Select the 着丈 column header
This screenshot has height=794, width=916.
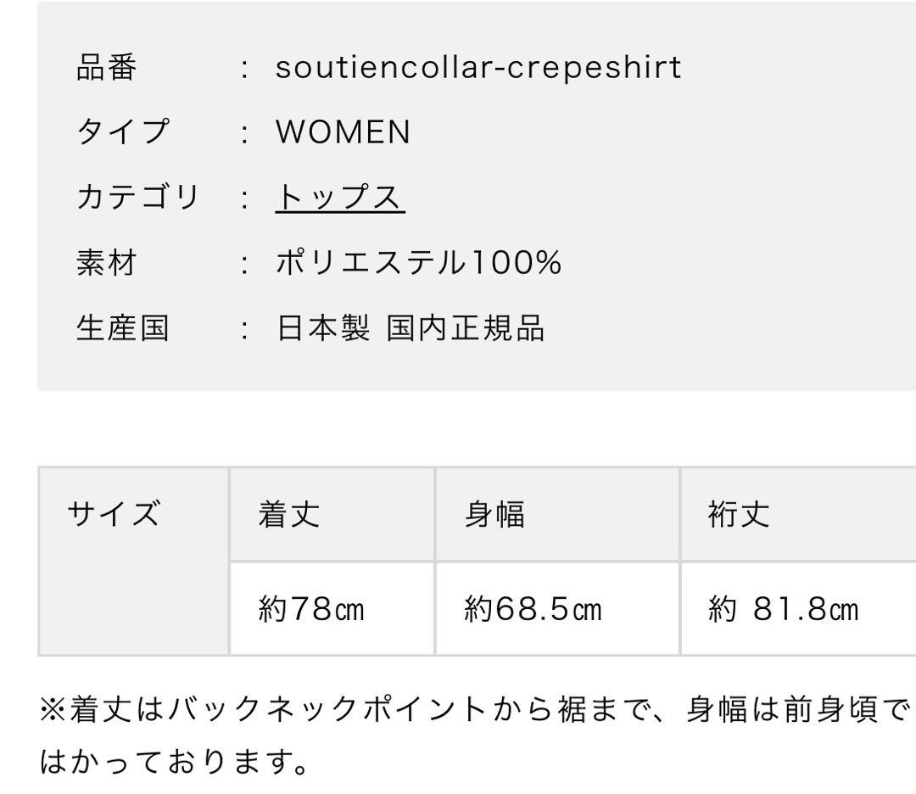[289, 514]
